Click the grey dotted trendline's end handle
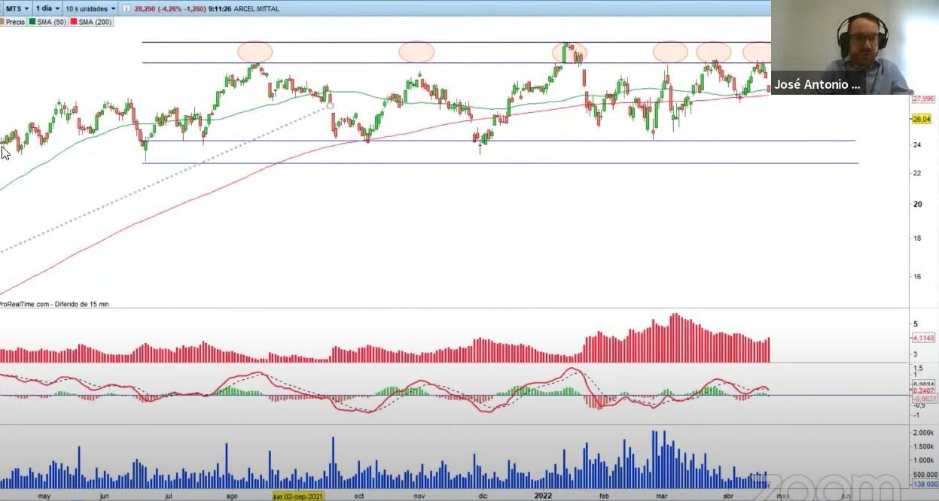The image size is (939, 501). [330, 106]
